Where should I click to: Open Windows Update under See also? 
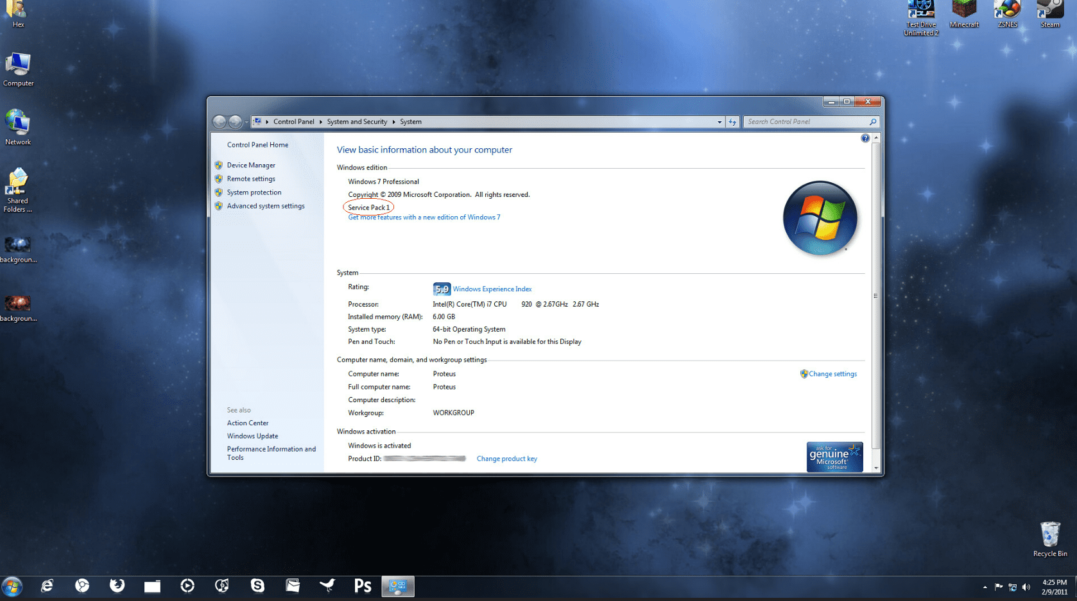pos(252,436)
